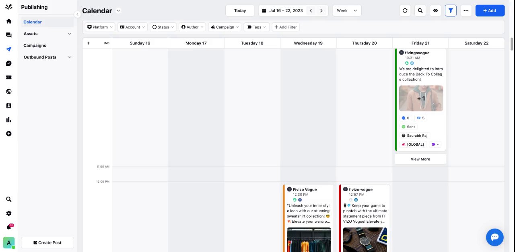Click the Fivizo Vogue 12:30 PM post title
Screen dimensions: 515x252
point(305,189)
